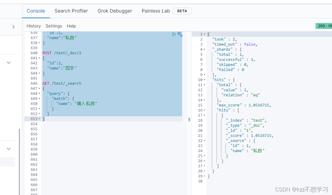This screenshot has width=332, height=195.
Task: Toggle fold marker at response line 29
Action: click(x=204, y=176)
